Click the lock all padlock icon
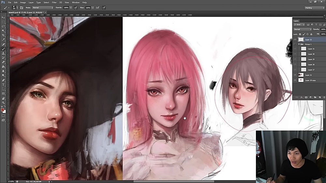The width and height of the screenshot is (326, 183). (x=311, y=34)
